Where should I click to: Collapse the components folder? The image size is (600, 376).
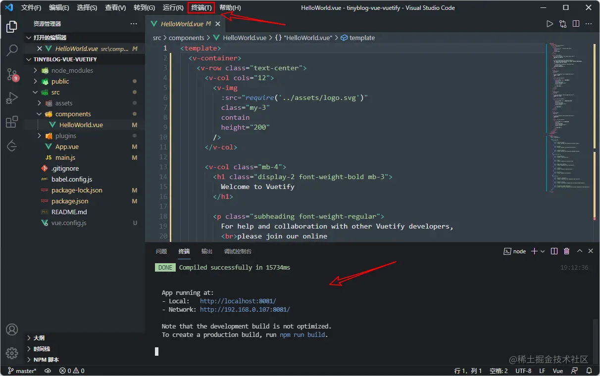[x=39, y=114]
